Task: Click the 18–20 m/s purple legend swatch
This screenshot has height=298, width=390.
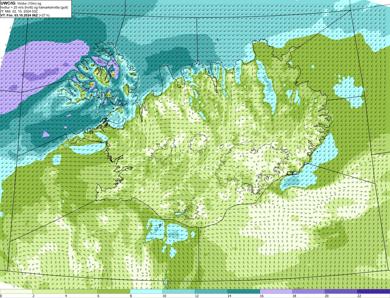Action: tap(308, 291)
